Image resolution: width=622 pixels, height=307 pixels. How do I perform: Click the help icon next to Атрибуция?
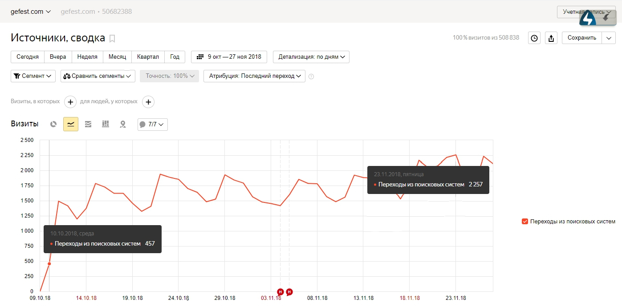311,77
